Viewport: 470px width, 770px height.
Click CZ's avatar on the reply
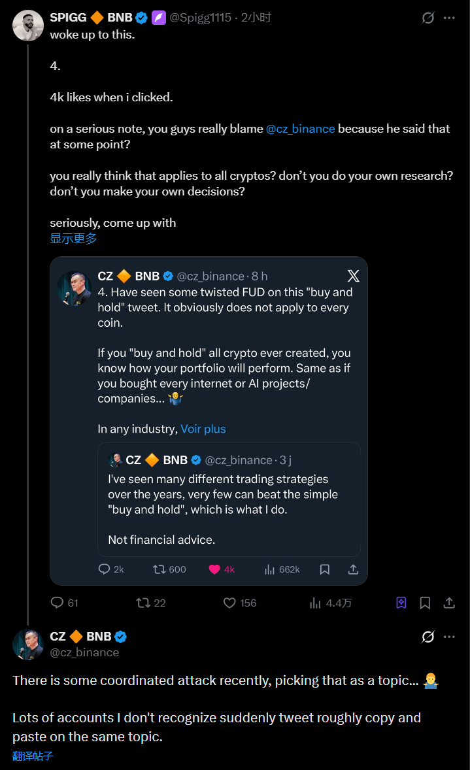[x=28, y=644]
